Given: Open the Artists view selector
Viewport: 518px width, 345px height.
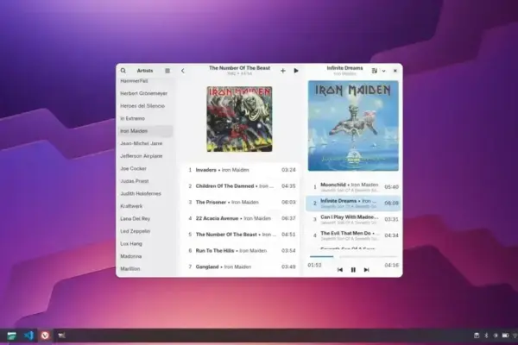Looking at the screenshot, I should (145, 71).
